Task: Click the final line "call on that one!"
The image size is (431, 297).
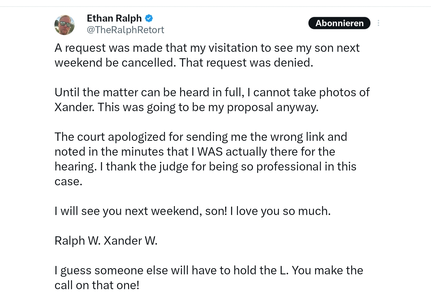Action: [97, 285]
